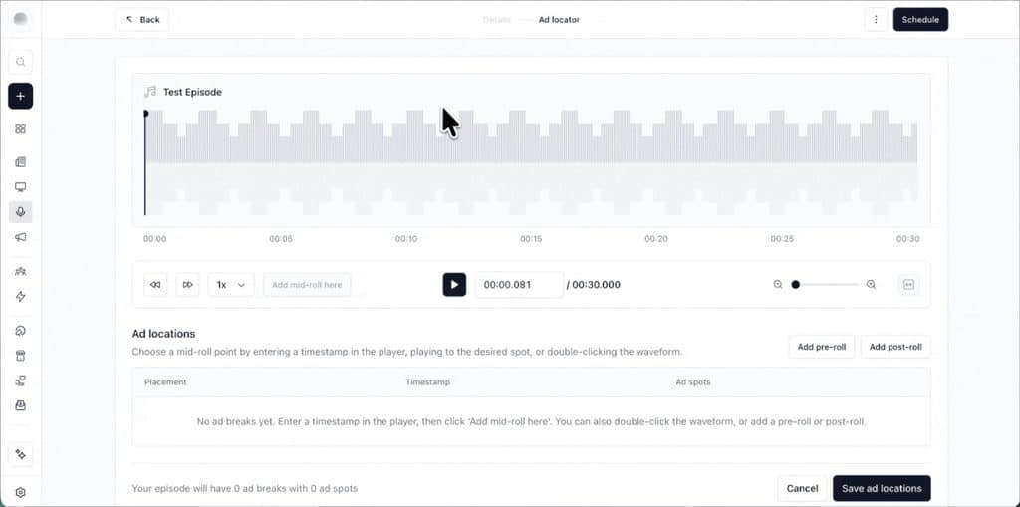Open the hand with heart icon
This screenshot has height=507, width=1020.
point(20,380)
